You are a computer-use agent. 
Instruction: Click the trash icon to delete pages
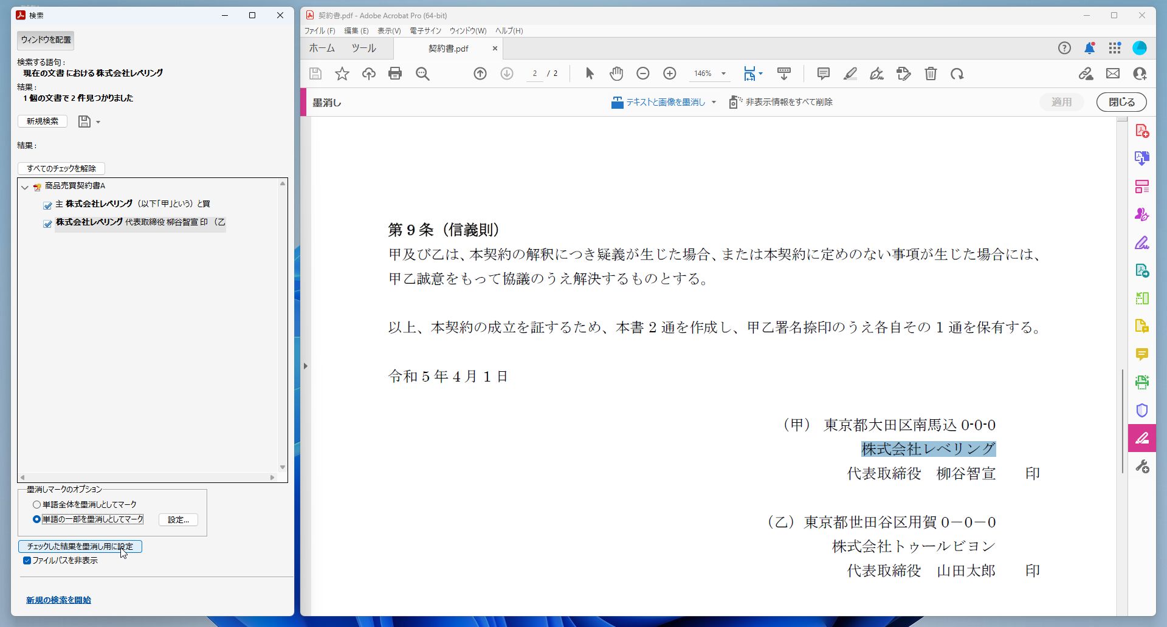pyautogui.click(x=930, y=73)
